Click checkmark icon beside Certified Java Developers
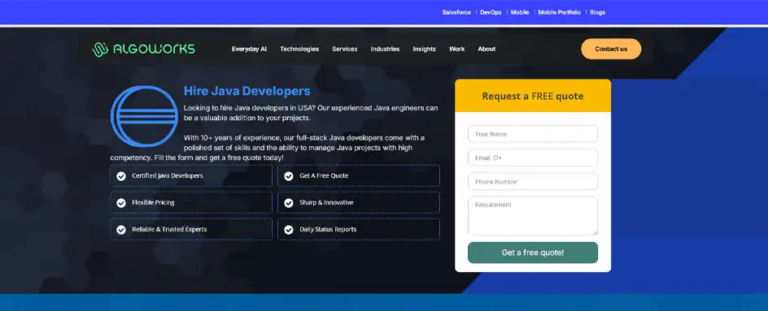This screenshot has width=768, height=311. (121, 176)
